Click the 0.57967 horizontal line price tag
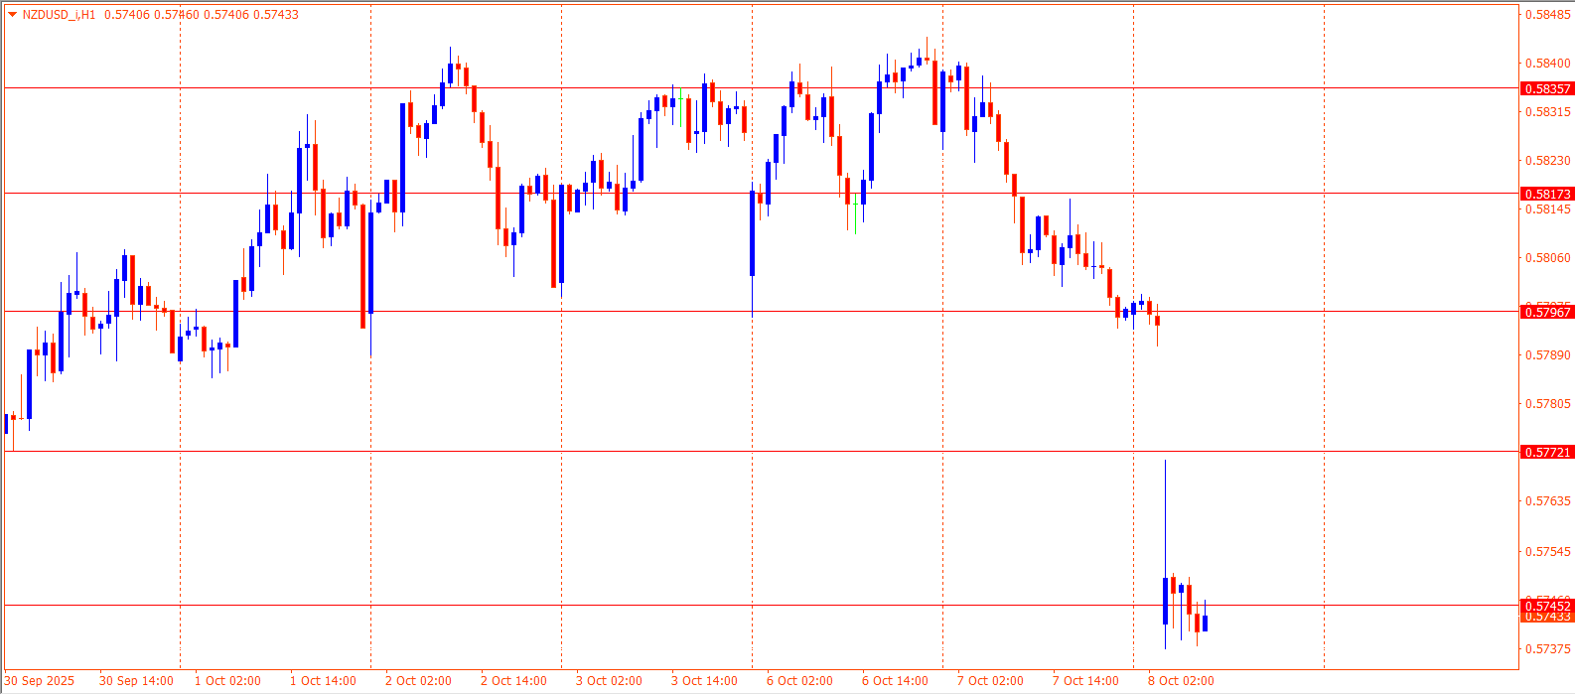The height and width of the screenshot is (695, 1575). (1547, 312)
